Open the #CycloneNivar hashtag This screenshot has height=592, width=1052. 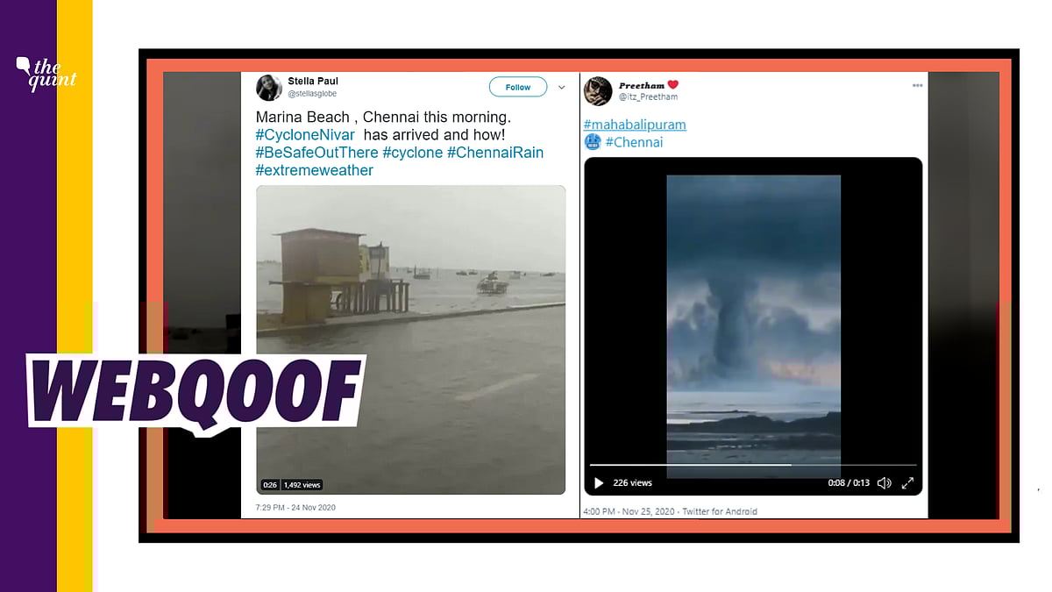coord(305,134)
